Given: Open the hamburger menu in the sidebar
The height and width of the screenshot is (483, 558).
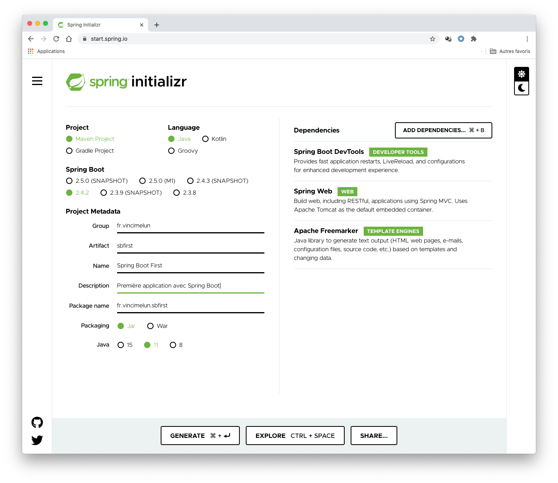Looking at the screenshot, I should (37, 81).
